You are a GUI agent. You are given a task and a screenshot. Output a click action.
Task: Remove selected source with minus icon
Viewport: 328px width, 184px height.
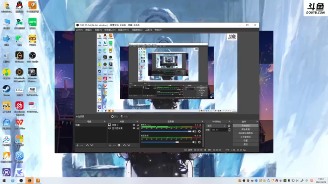pos(114,145)
